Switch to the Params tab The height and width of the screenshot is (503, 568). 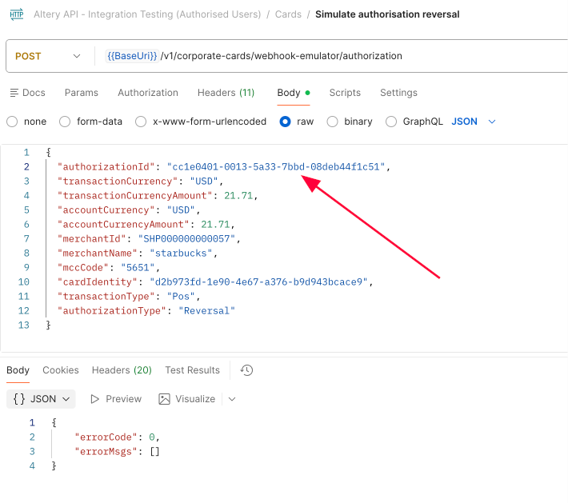click(82, 93)
